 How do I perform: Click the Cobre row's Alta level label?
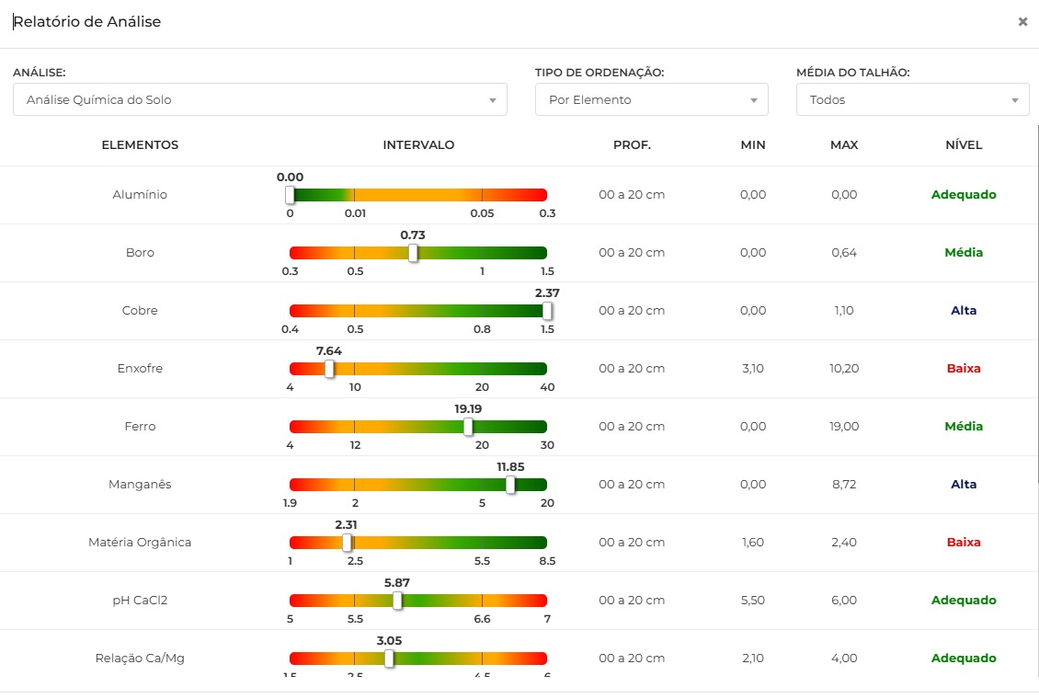[964, 311]
